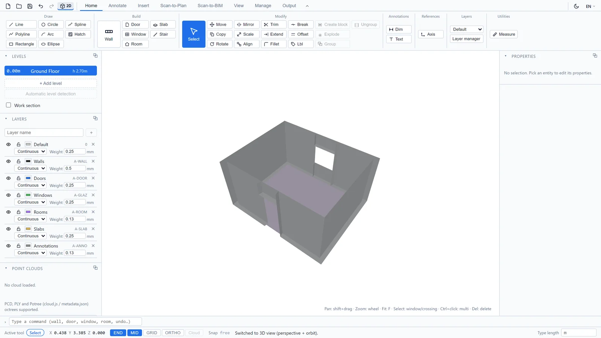Open the active layer Default dropdown
The image size is (601, 338).
pyautogui.click(x=467, y=29)
